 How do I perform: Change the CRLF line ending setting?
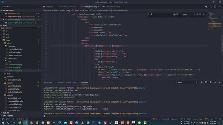click(189, 119)
